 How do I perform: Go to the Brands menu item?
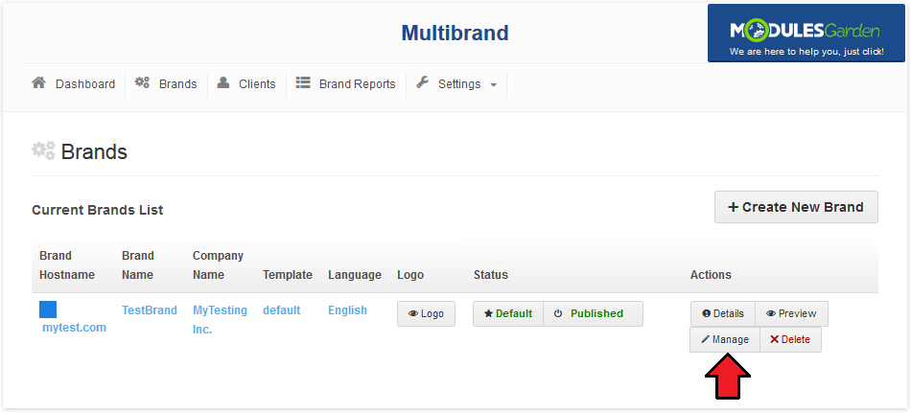tap(166, 84)
